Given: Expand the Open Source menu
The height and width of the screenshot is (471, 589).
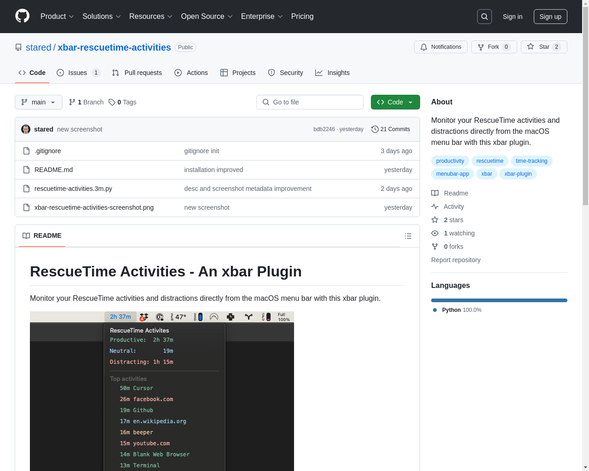Looking at the screenshot, I should point(207,17).
